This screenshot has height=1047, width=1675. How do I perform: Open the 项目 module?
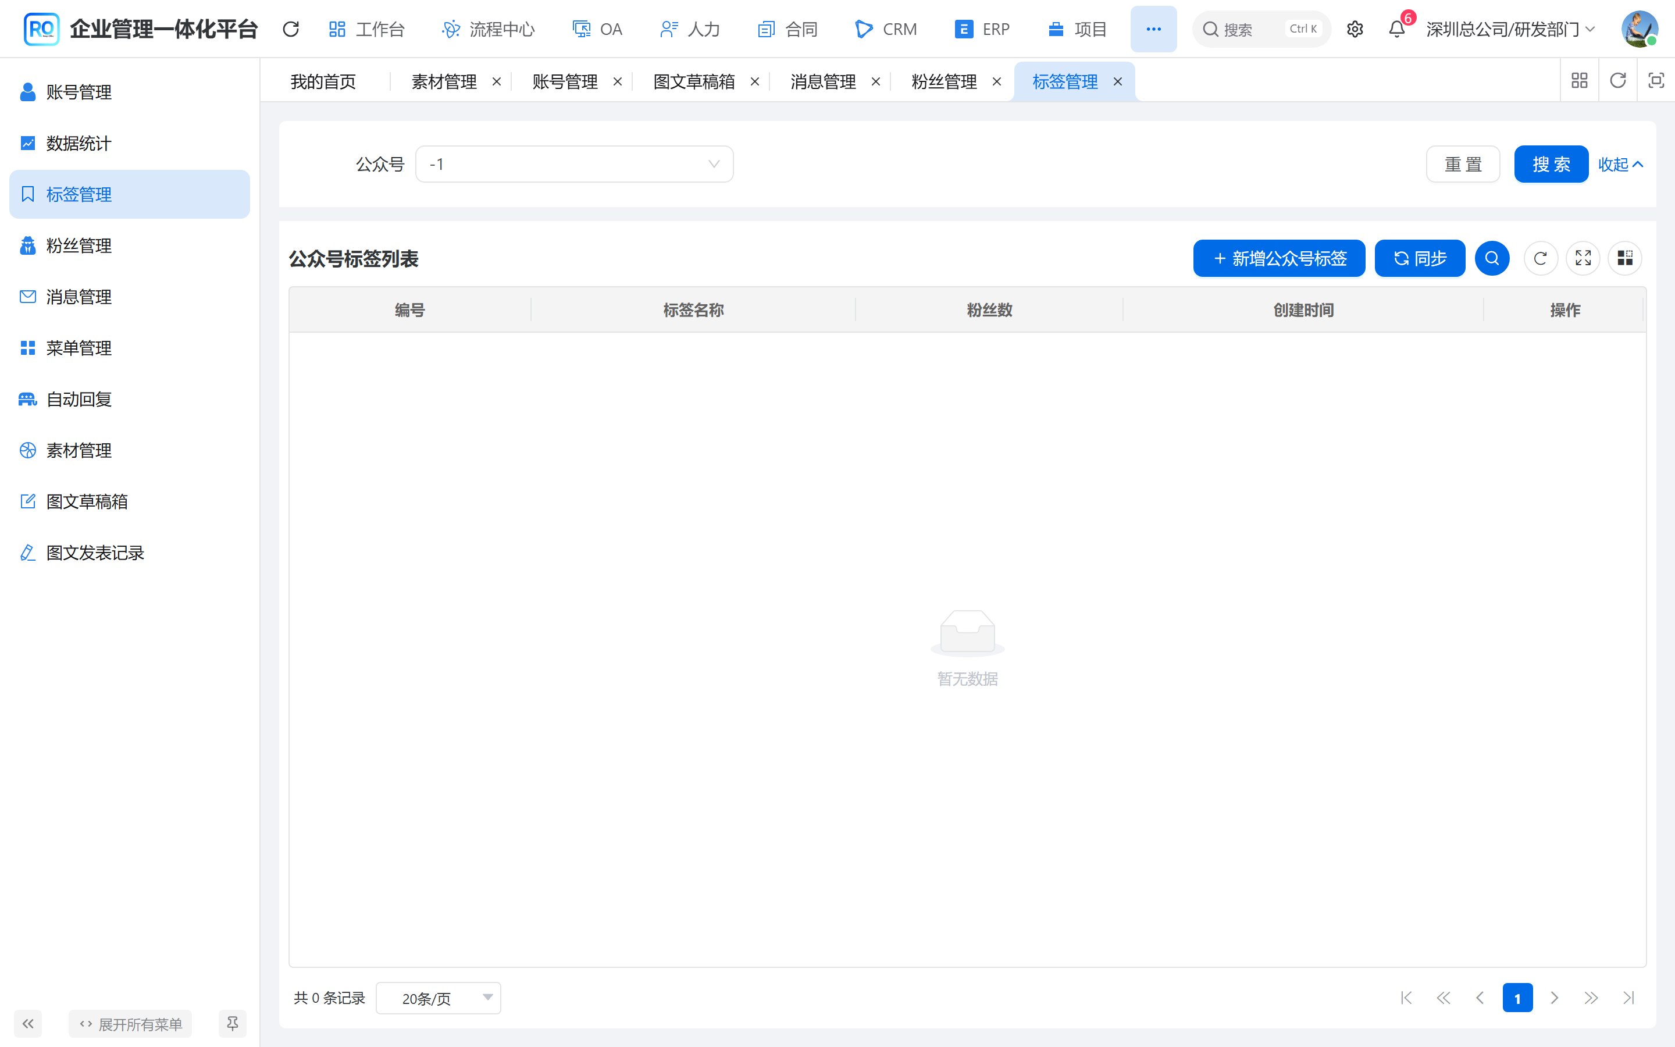(x=1077, y=29)
